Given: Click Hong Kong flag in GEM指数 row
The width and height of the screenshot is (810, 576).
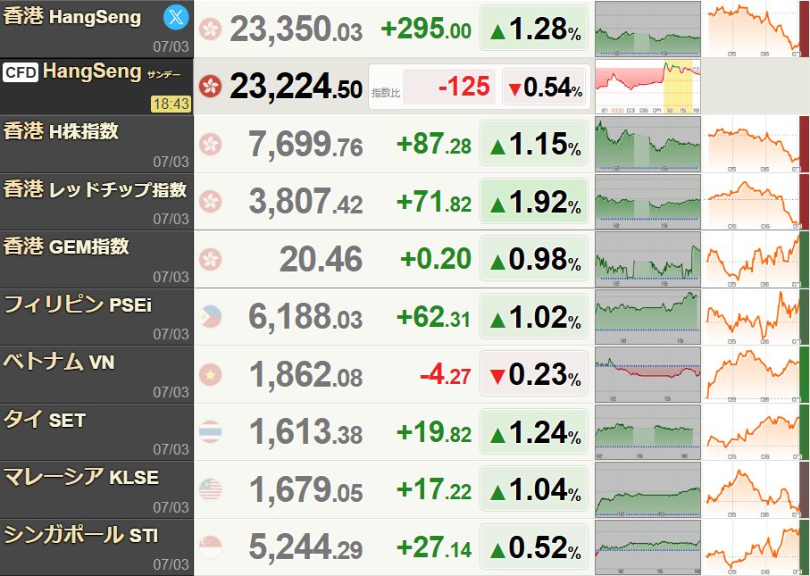Looking at the screenshot, I should coord(210,259).
